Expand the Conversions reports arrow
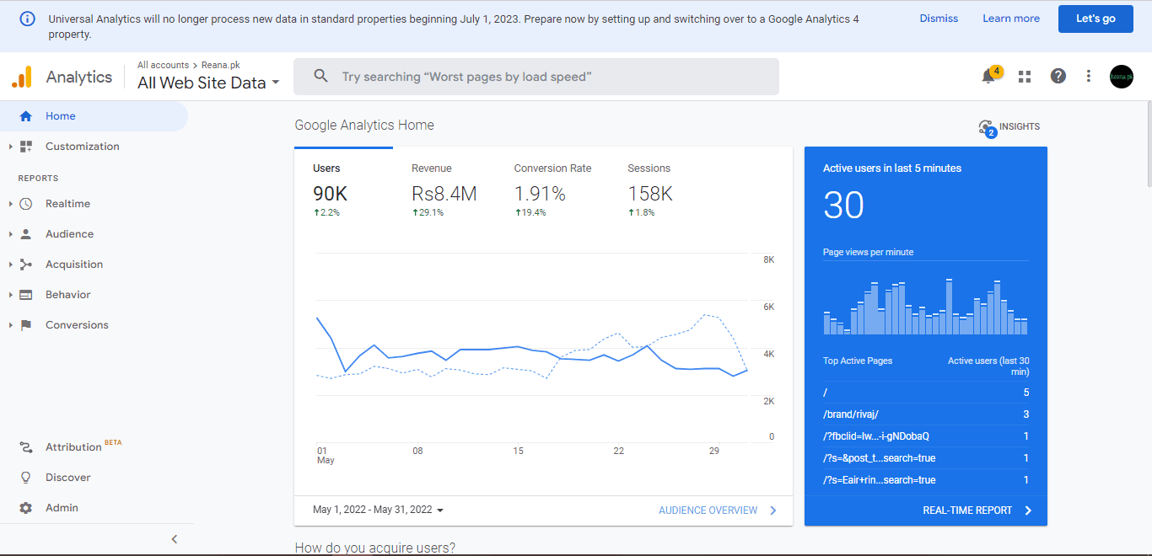The image size is (1152, 556). coord(10,325)
